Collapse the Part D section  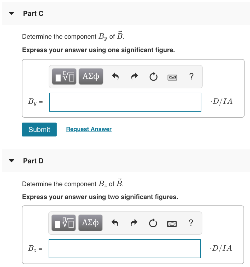pyautogui.click(x=11, y=161)
